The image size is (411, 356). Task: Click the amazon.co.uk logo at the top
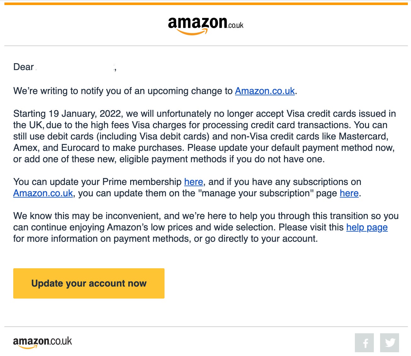pos(205,26)
